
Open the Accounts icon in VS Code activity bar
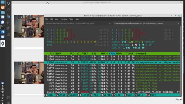8,98
